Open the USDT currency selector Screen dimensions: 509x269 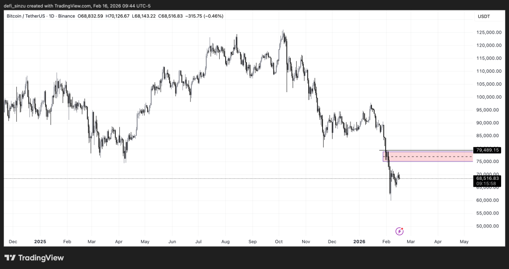(483, 16)
